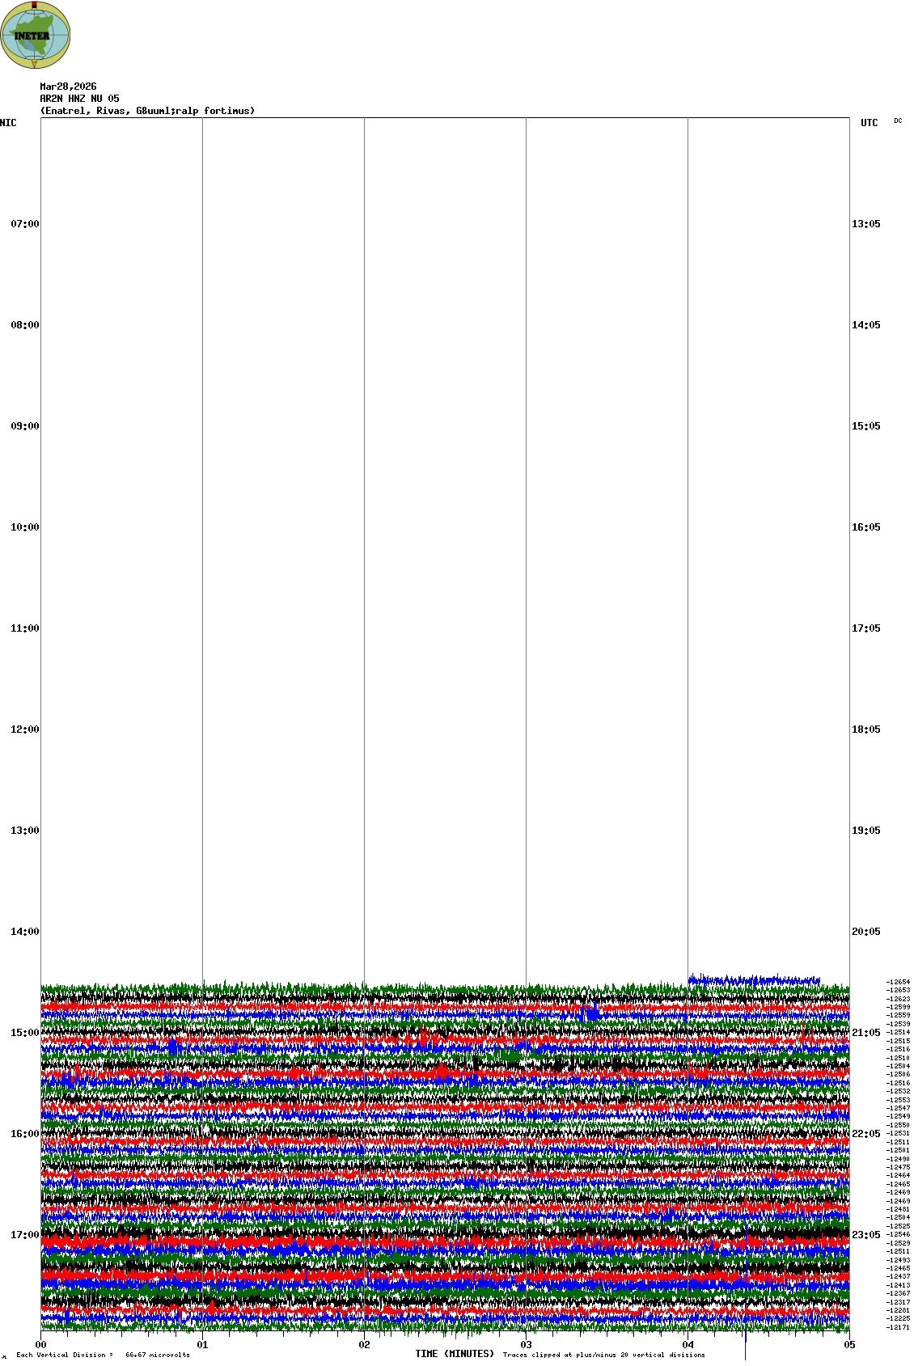914x1366 pixels.
Task: Select the 07:00 local time label
Action: pyautogui.click(x=24, y=224)
